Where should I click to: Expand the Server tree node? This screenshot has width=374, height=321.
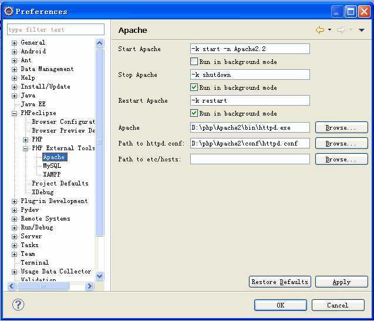(x=14, y=237)
